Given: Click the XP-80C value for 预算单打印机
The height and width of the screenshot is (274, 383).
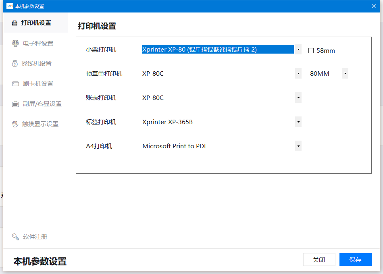Looking at the screenshot, I should (x=153, y=73).
